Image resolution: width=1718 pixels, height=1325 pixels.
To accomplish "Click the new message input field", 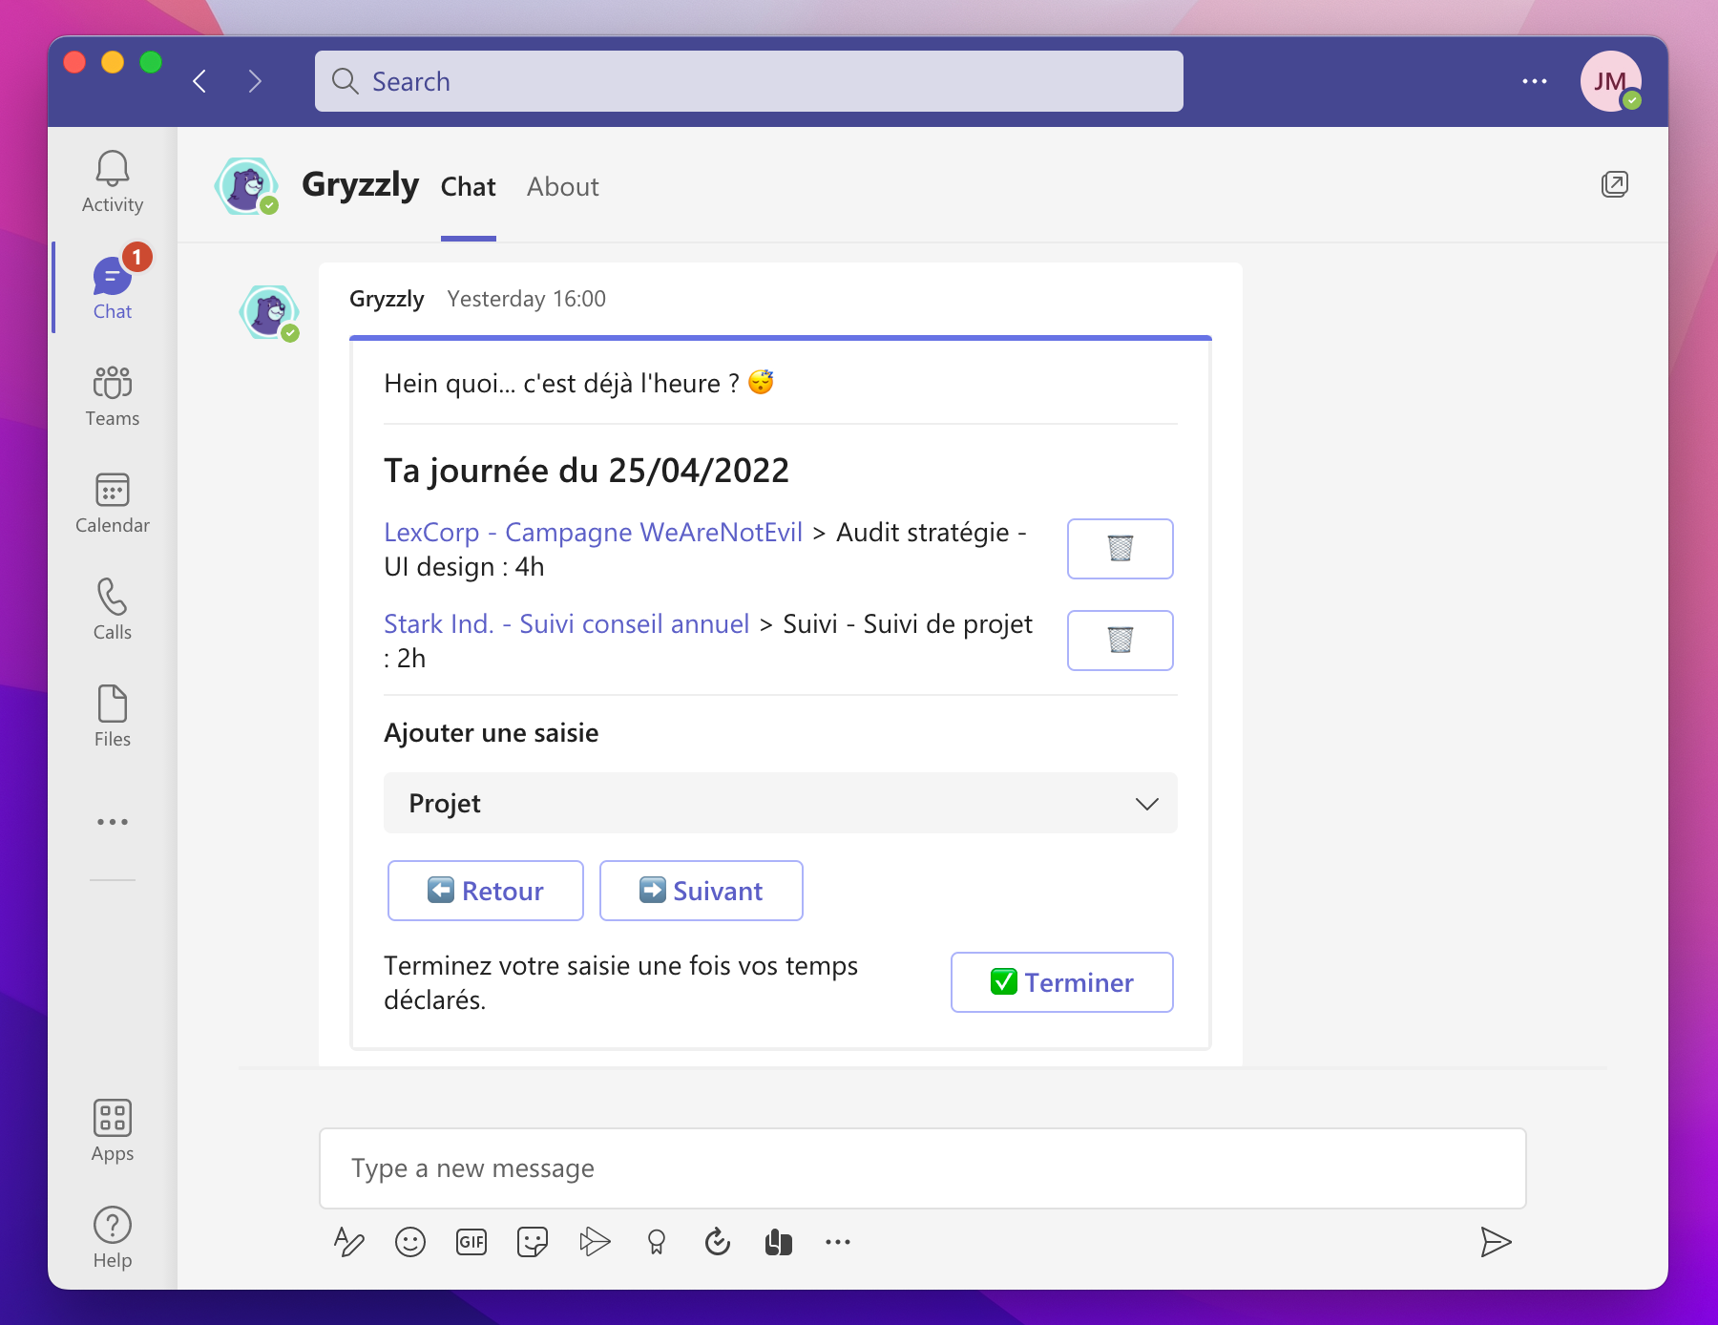I will tap(922, 1168).
